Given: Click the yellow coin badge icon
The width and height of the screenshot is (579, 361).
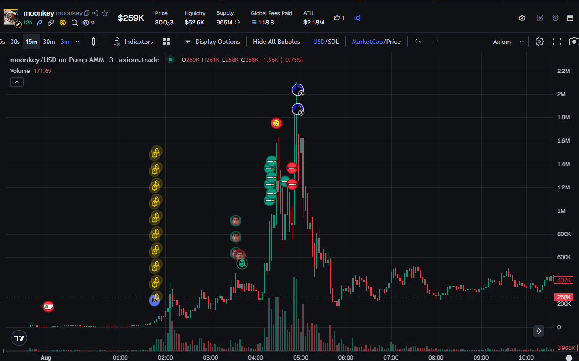Looking at the screenshot, I should pyautogui.click(x=63, y=23).
